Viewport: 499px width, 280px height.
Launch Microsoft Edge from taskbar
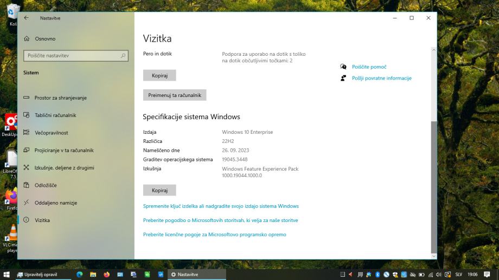click(80, 274)
